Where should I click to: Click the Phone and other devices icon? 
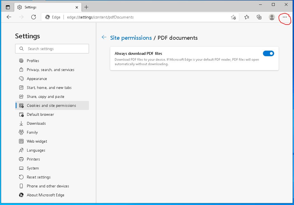click(x=21, y=186)
